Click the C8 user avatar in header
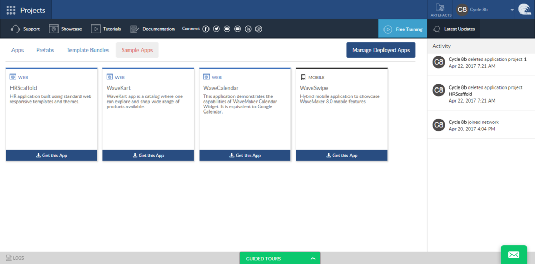Screen dimensions: 535x264 coord(462,10)
